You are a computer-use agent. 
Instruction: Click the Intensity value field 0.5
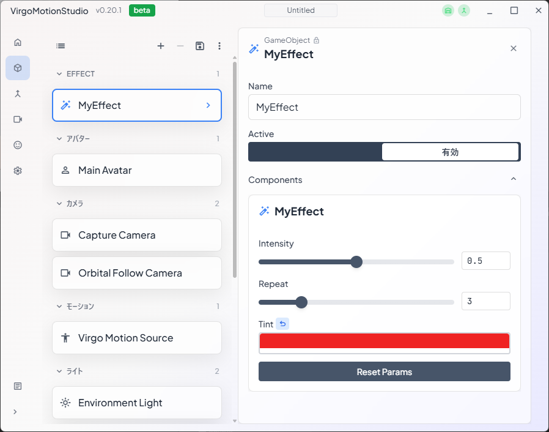pyautogui.click(x=485, y=261)
